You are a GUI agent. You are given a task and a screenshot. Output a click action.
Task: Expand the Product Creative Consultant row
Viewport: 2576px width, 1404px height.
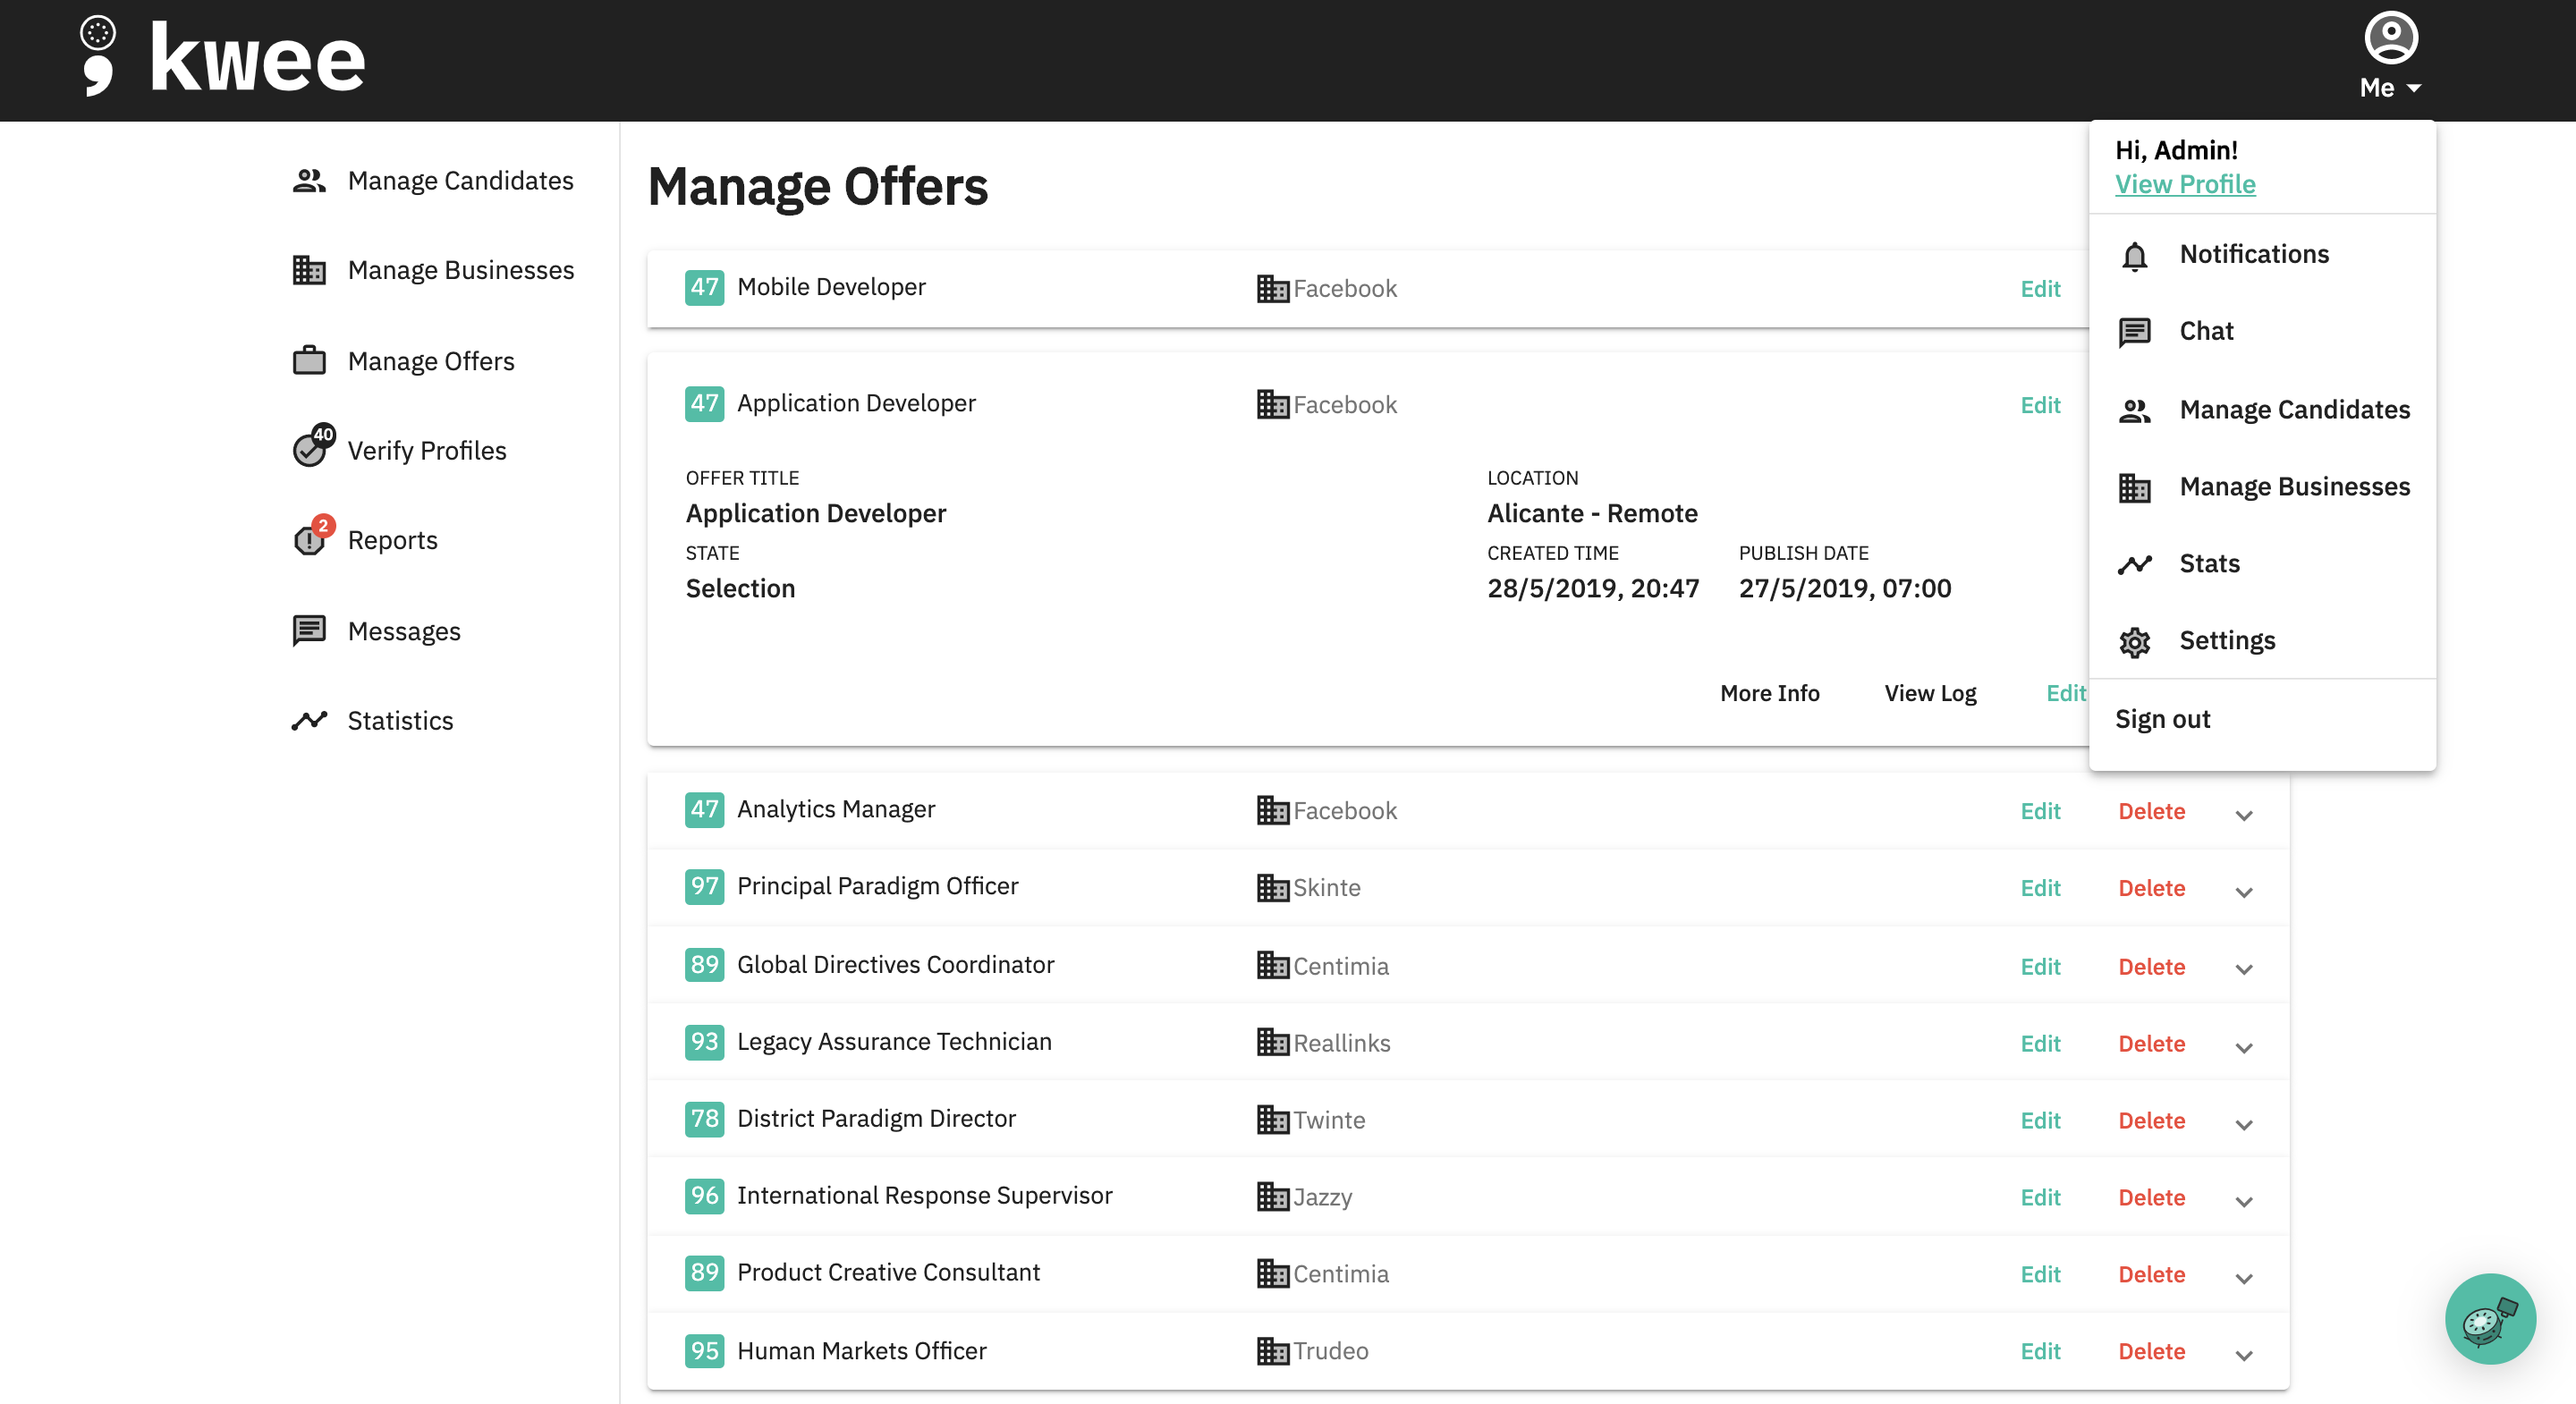click(x=2244, y=1278)
